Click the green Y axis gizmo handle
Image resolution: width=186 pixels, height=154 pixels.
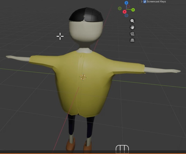click(x=133, y=10)
